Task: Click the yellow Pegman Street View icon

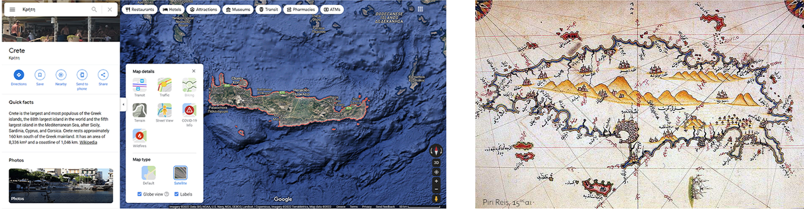Action: tap(436, 199)
